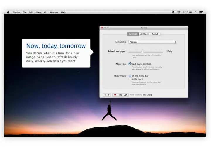Share the current wallpaper

(120, 95)
